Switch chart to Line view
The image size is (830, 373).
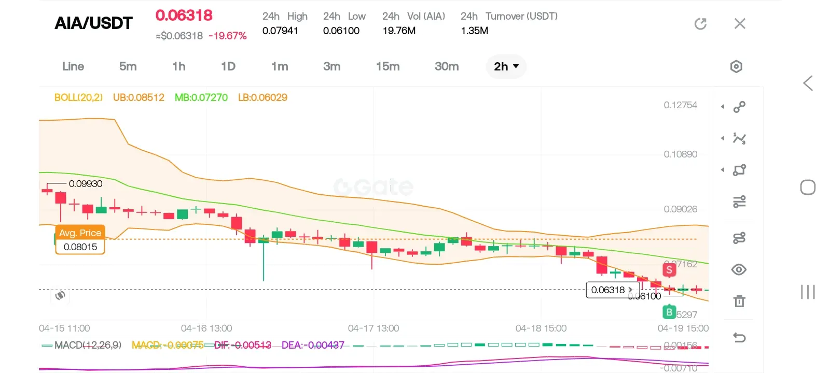[73, 66]
